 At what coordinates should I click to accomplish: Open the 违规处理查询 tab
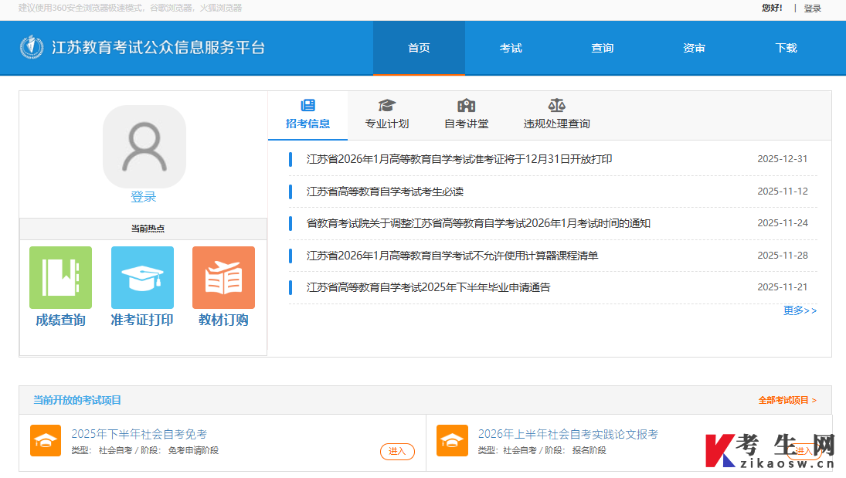tap(556, 115)
